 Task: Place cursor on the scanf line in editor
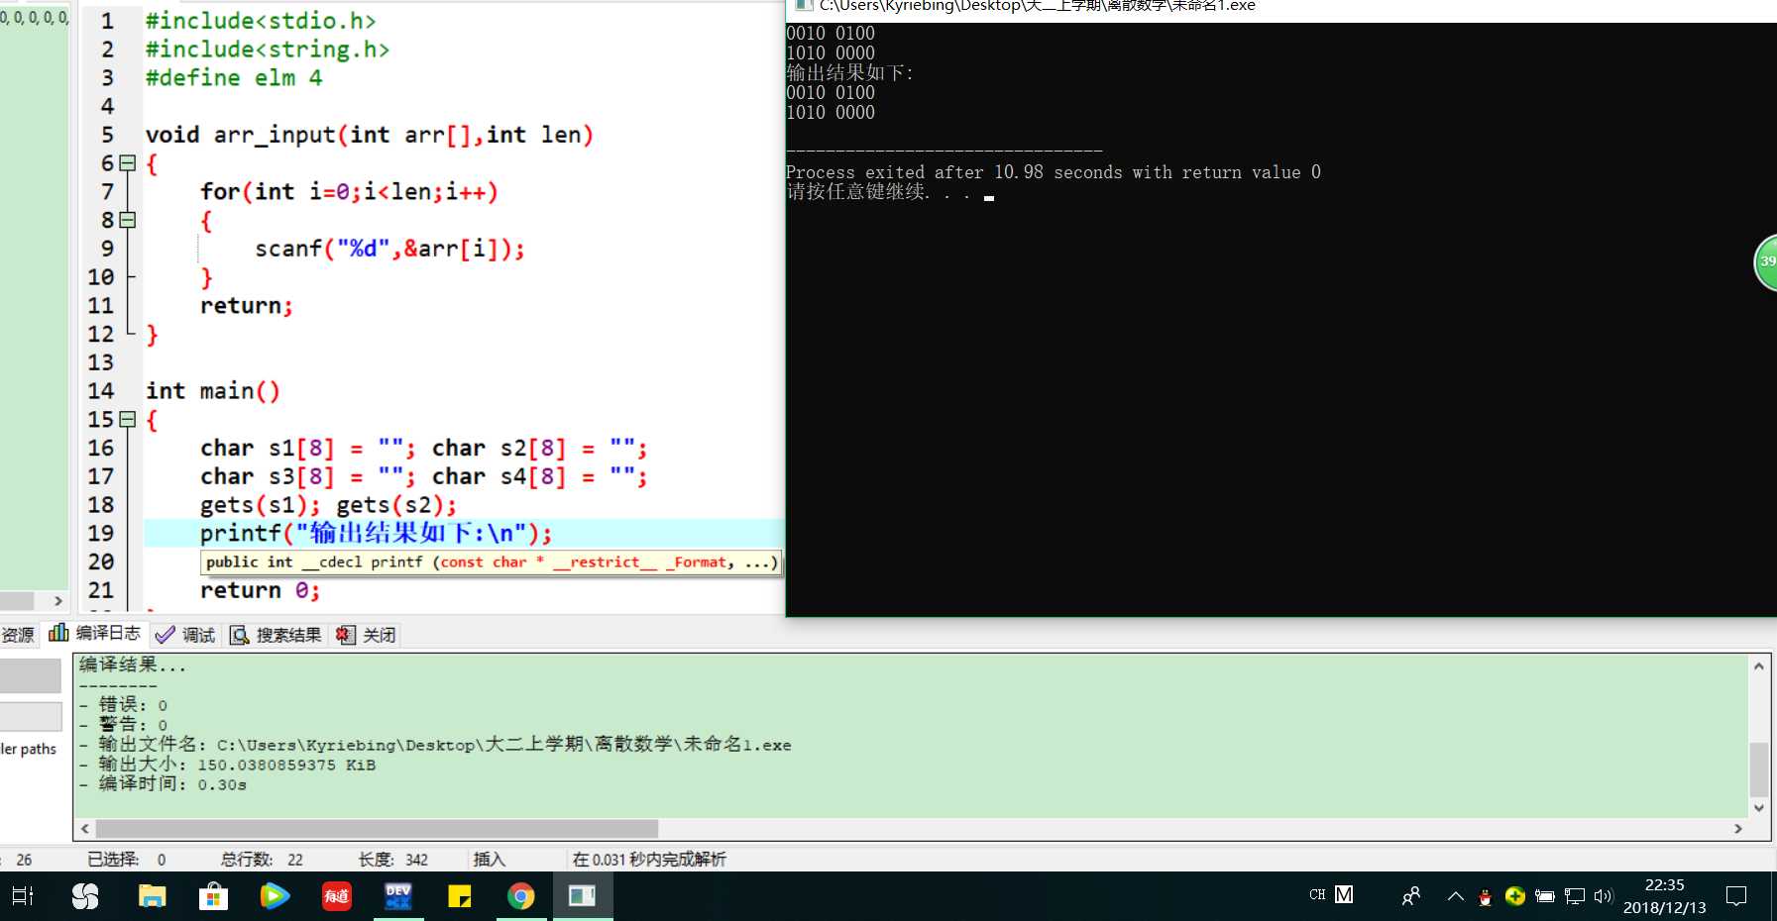click(x=389, y=249)
